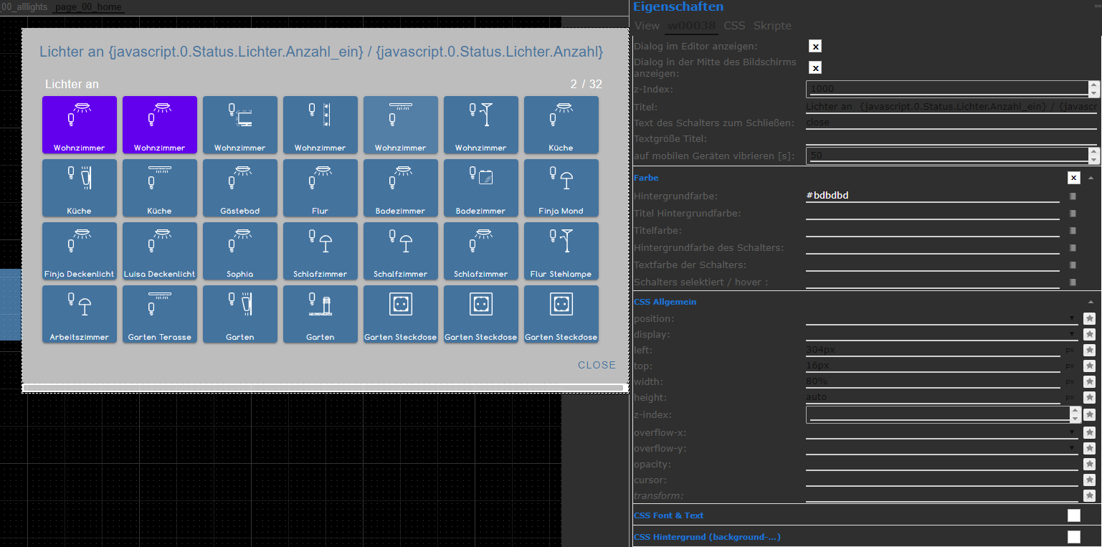This screenshot has width=1102, height=547.
Task: Click the star icon beside cursor
Action: coord(1090,480)
